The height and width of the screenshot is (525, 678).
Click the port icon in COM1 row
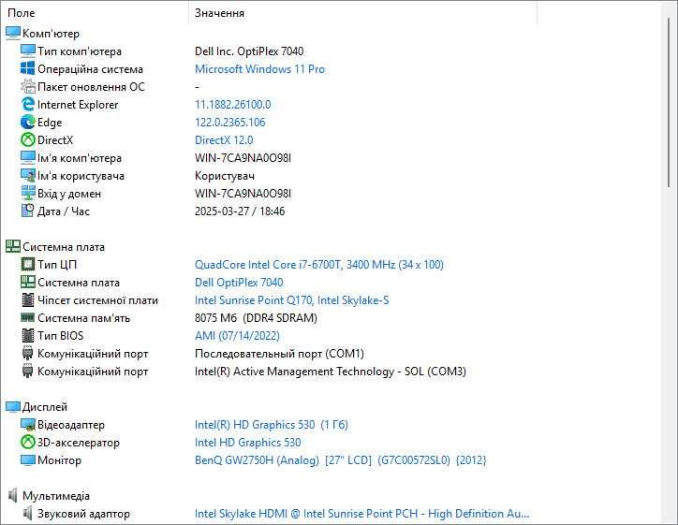pyautogui.click(x=28, y=354)
